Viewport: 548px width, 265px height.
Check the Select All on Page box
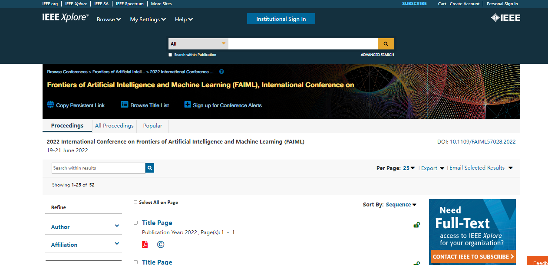[x=135, y=202]
